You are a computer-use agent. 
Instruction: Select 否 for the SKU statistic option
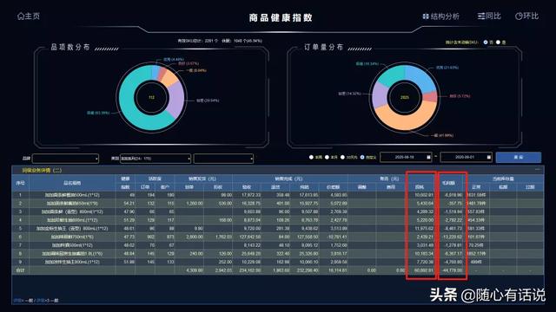coord(486,42)
